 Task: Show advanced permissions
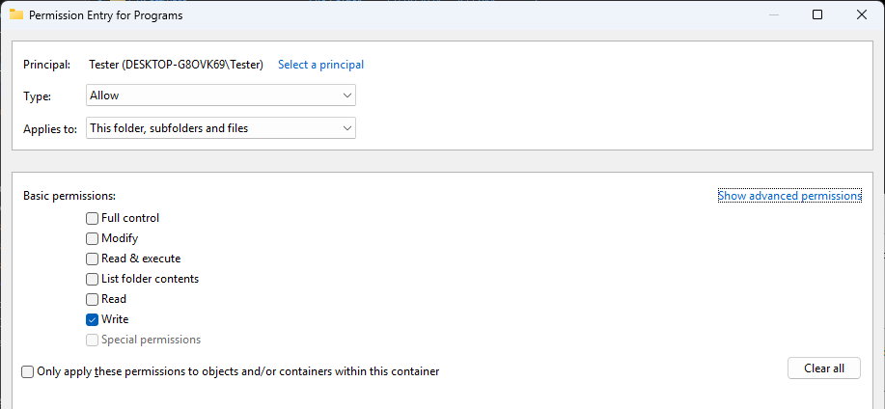(789, 196)
